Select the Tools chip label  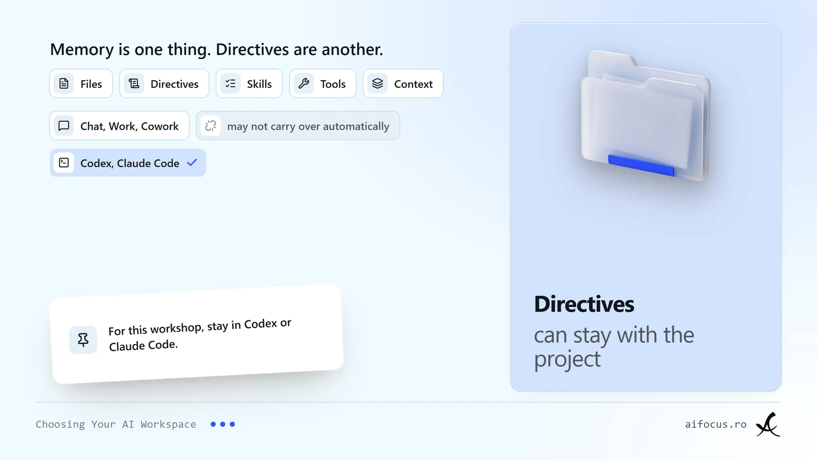tap(333, 84)
